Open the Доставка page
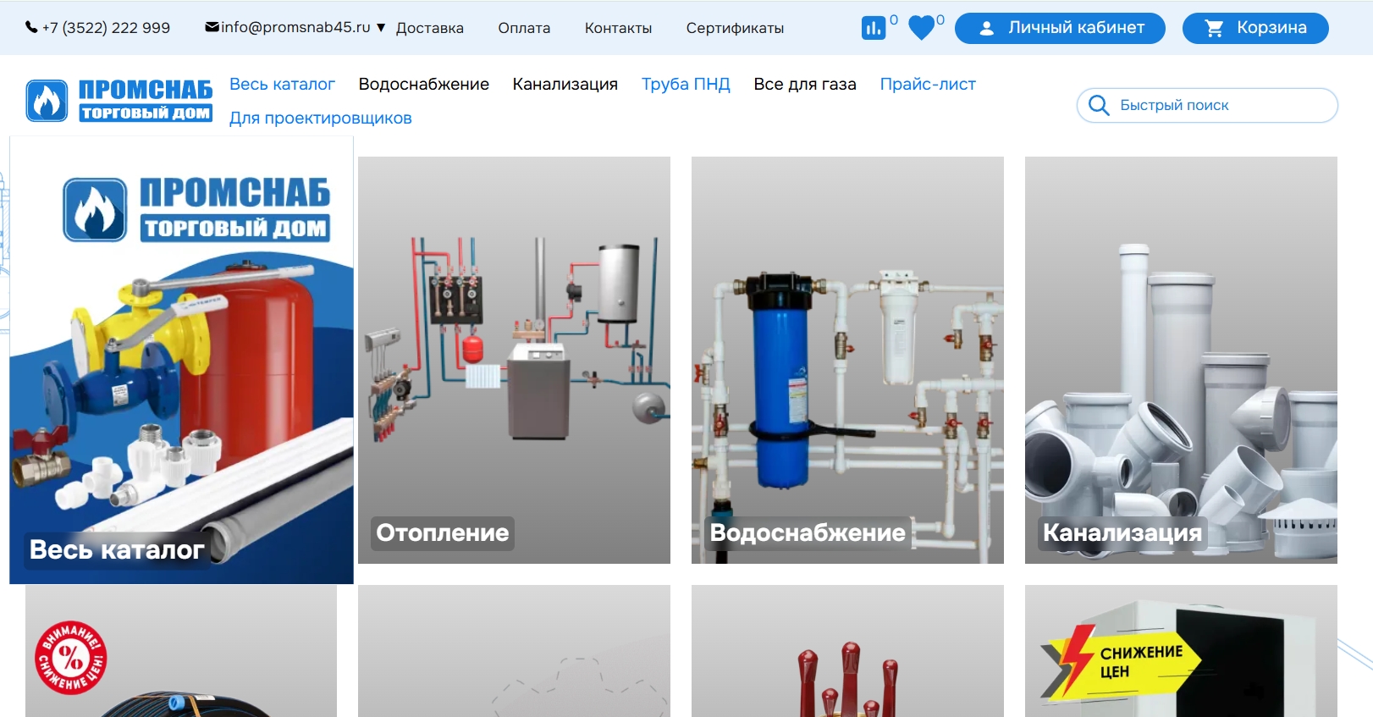 point(430,28)
